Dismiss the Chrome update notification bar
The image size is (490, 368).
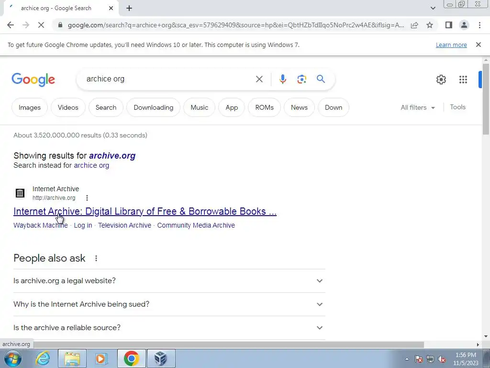pos(479,45)
